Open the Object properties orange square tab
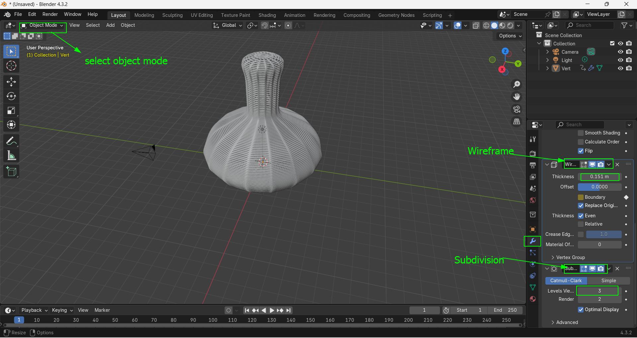 [x=533, y=229]
